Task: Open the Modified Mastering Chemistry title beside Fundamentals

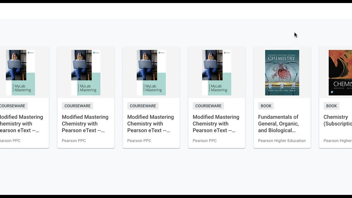Action: [216, 124]
